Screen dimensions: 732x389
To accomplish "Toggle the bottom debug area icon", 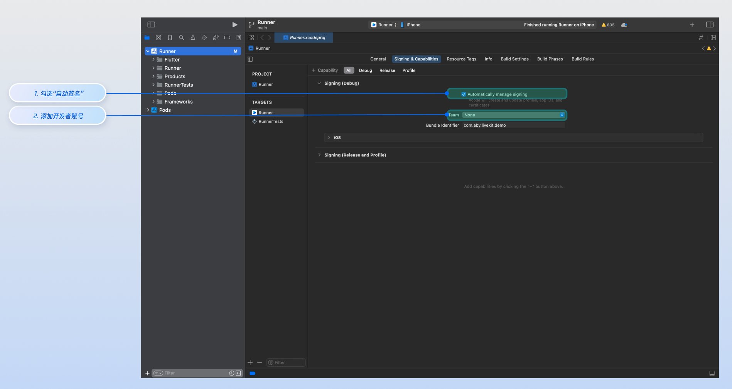I will pos(712,373).
